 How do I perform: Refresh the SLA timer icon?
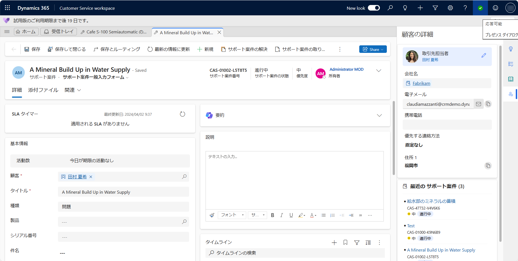182,114
